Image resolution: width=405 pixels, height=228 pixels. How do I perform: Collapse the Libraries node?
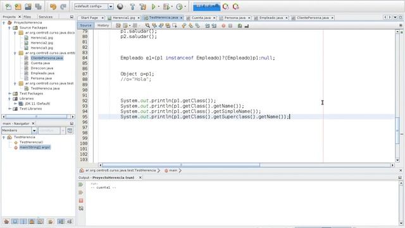(x=9, y=99)
